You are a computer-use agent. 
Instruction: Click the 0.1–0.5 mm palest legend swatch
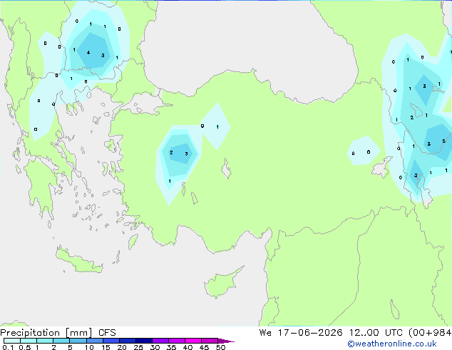coord(12,341)
